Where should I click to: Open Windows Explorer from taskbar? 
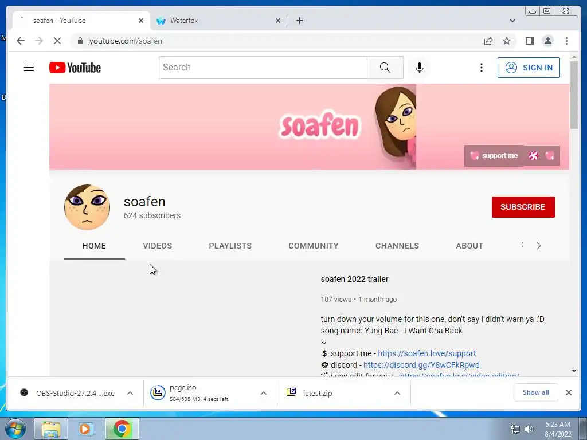pyautogui.click(x=51, y=429)
